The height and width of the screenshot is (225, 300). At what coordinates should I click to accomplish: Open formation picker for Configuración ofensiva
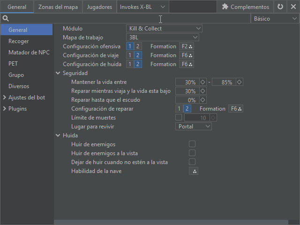click(x=187, y=46)
